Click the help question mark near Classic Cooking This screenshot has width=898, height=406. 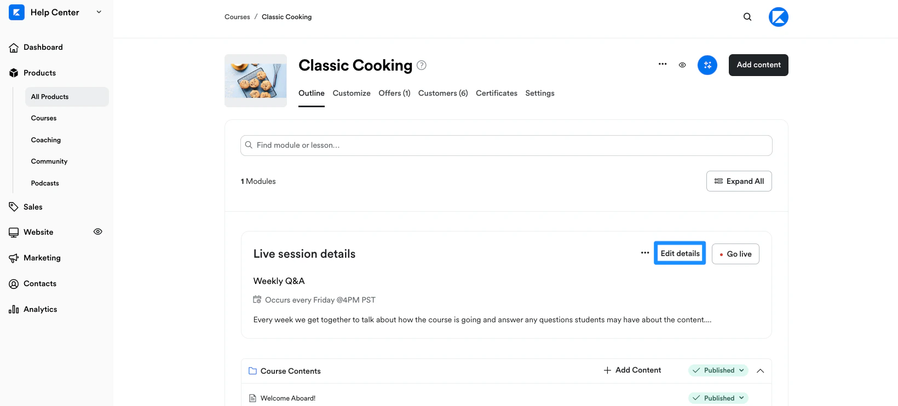pos(422,65)
